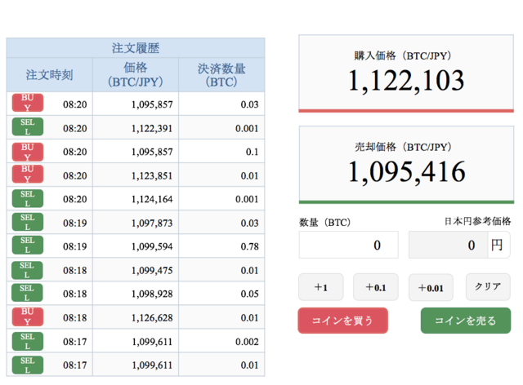The height and width of the screenshot is (385, 523).
Task: Click the BUY badge with quantity 0.1
Action: pos(27,151)
